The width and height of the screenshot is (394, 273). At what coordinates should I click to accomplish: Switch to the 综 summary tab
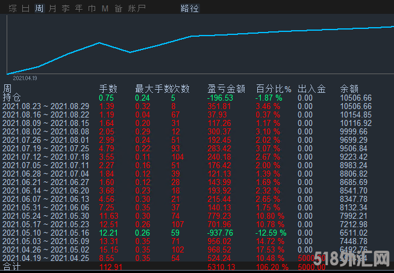click(12, 8)
